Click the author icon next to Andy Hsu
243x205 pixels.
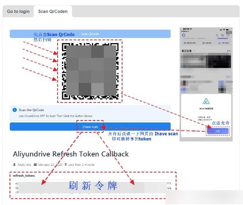click(14, 165)
